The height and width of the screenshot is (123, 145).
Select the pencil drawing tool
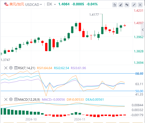click(121, 5)
